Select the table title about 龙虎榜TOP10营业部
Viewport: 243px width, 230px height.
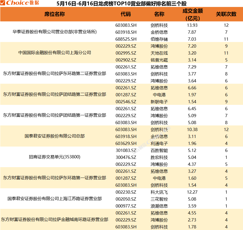pos(122,3)
